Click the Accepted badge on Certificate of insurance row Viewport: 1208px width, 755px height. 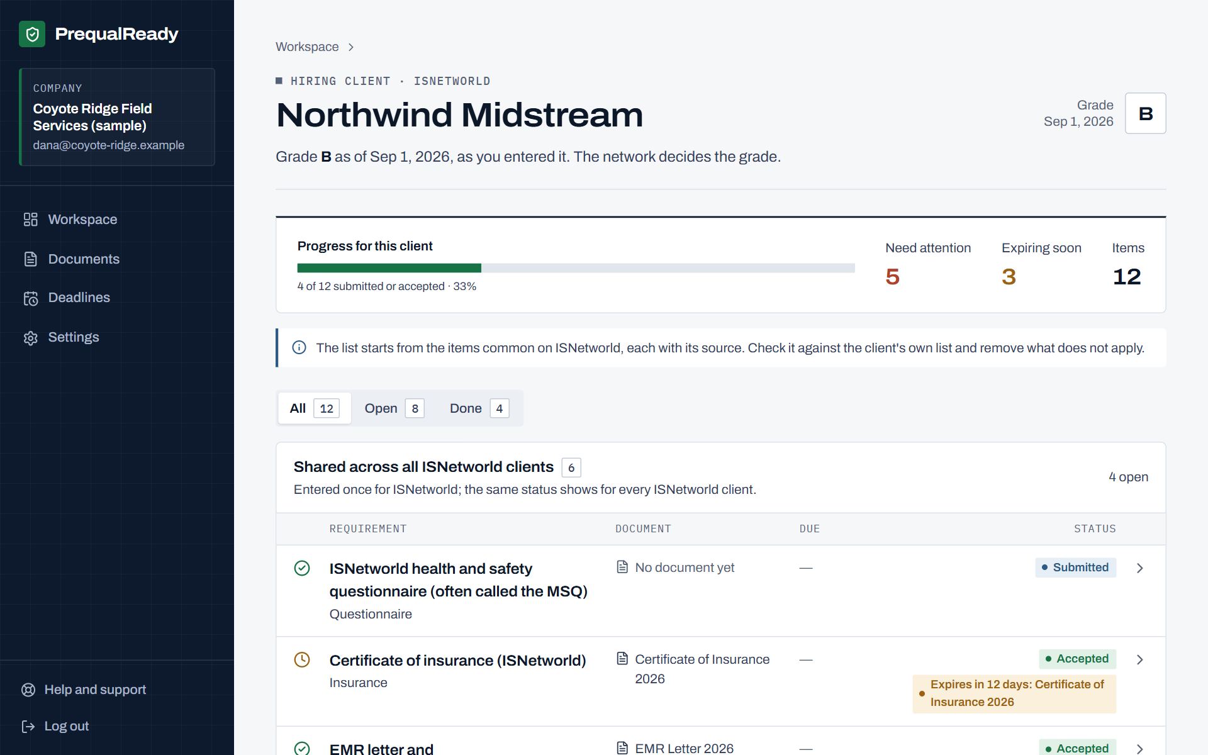pyautogui.click(x=1078, y=659)
